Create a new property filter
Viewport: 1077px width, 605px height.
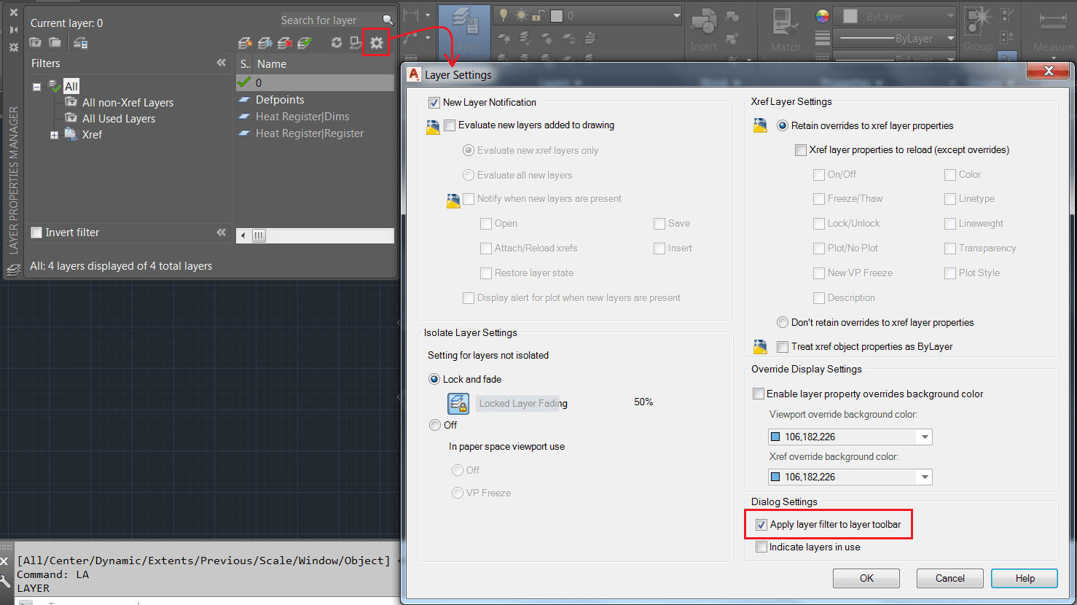35,42
